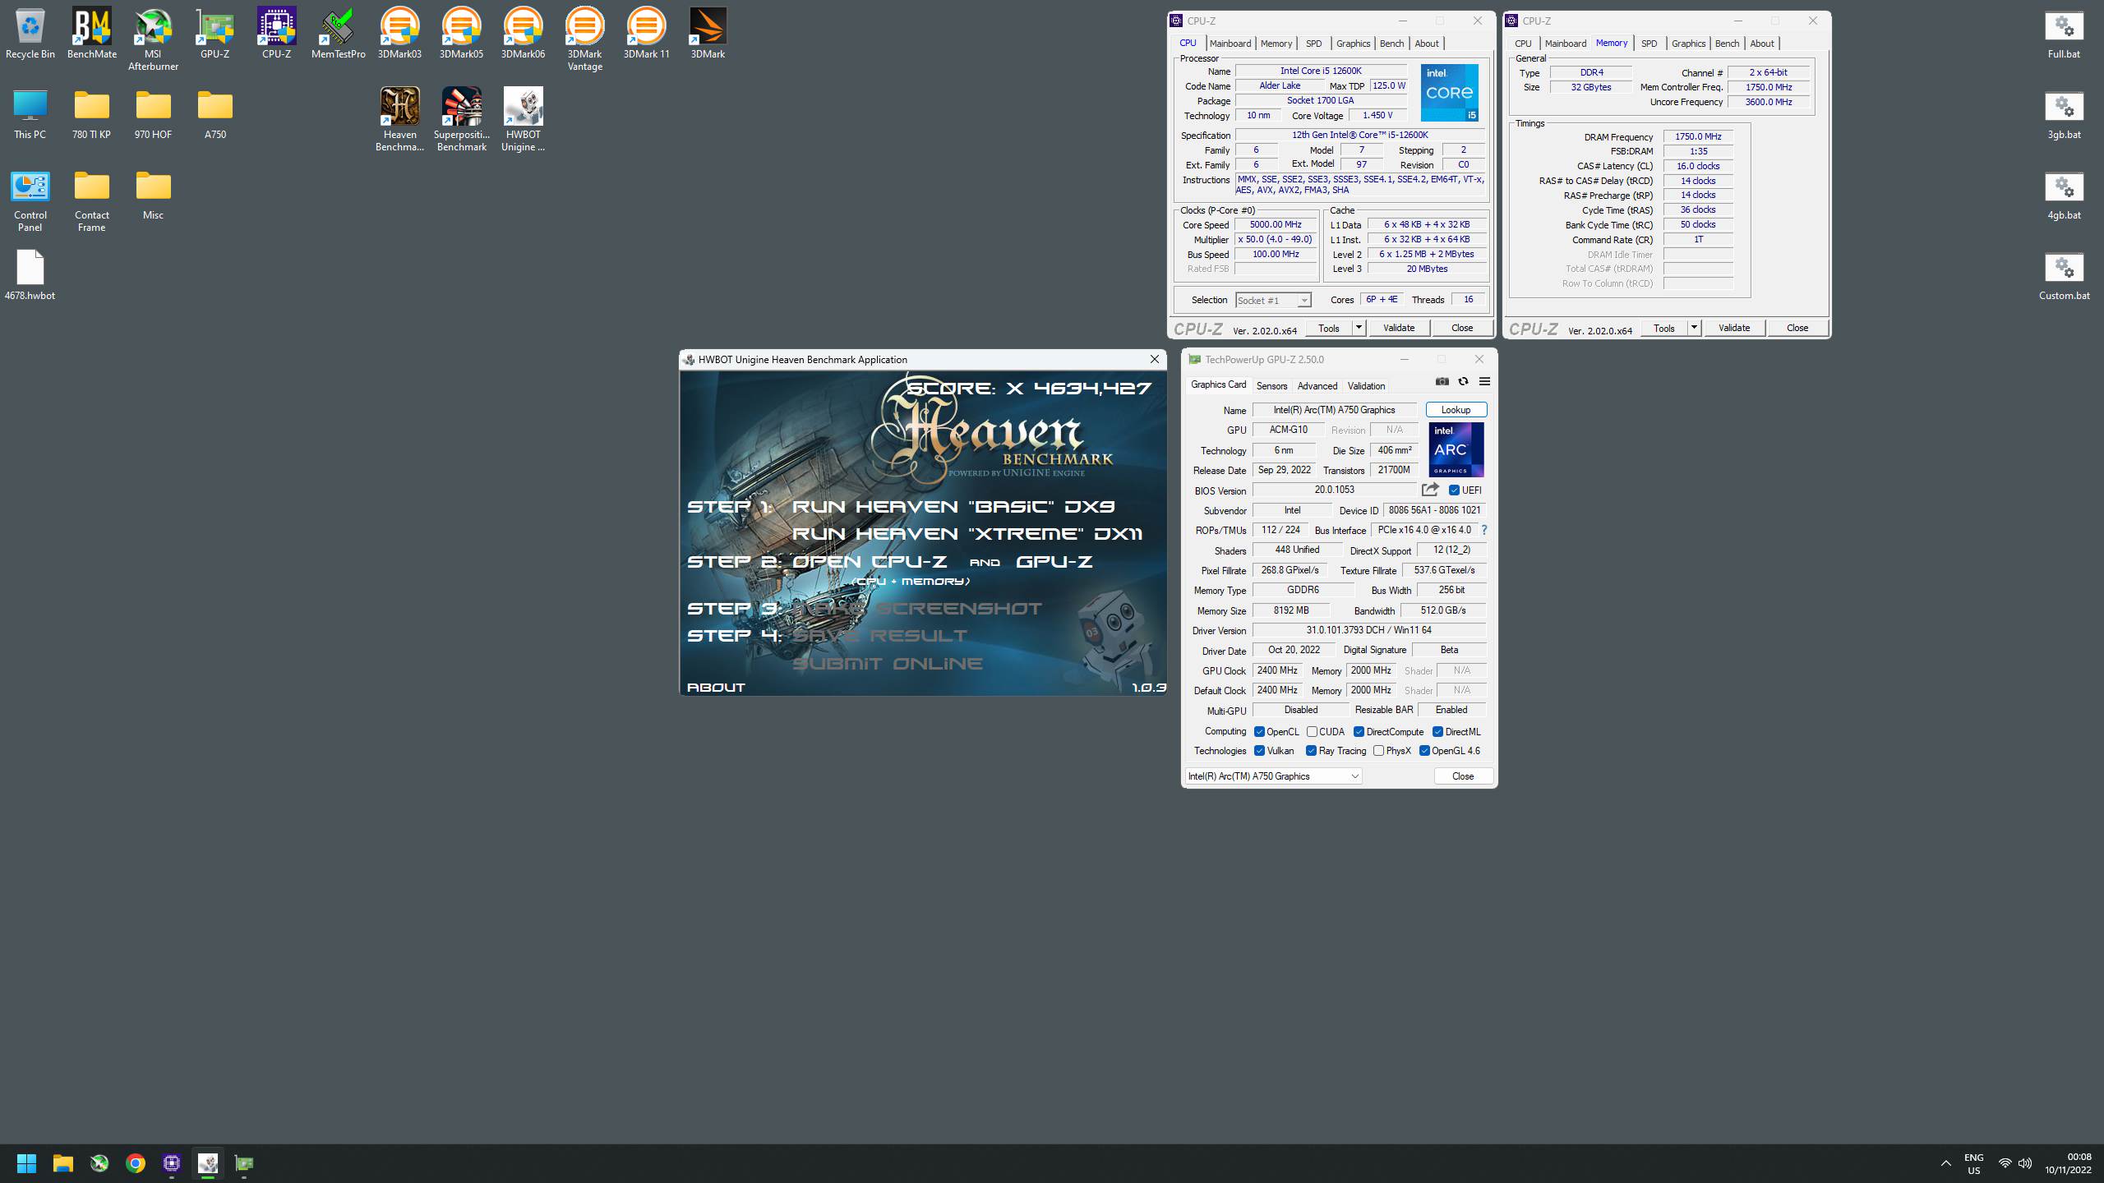Click Validate in the CPU-Z CPU window
2104x1183 pixels.
1399,328
